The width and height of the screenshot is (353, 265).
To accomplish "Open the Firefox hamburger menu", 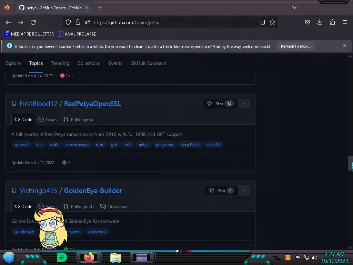I will click(x=345, y=22).
